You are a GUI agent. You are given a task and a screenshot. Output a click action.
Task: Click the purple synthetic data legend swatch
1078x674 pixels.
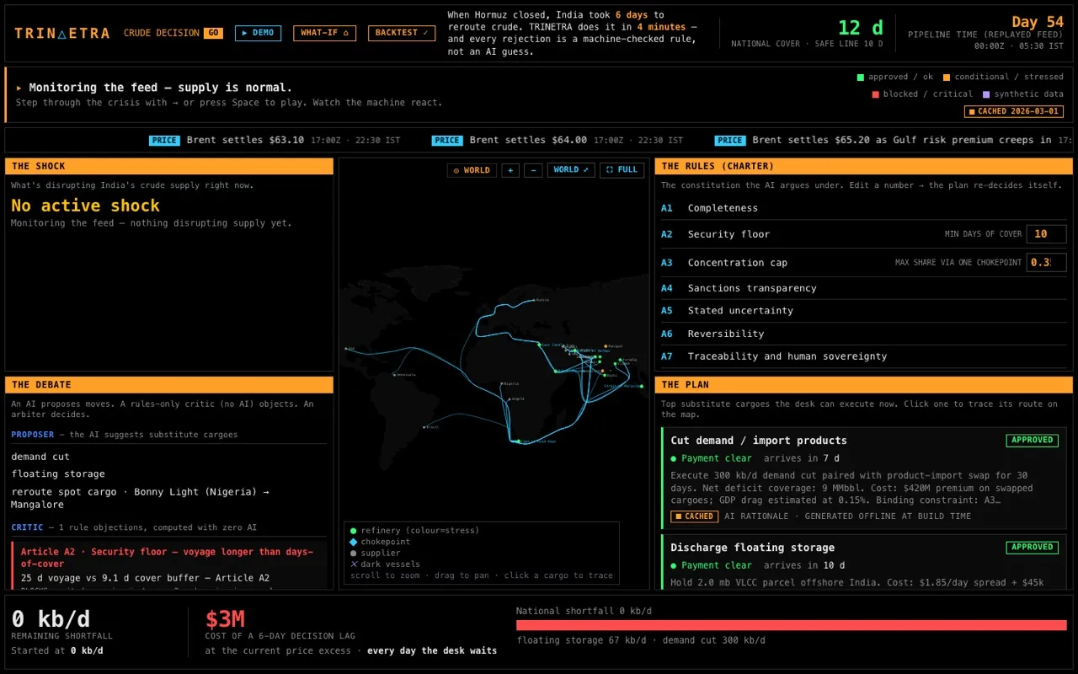click(986, 94)
